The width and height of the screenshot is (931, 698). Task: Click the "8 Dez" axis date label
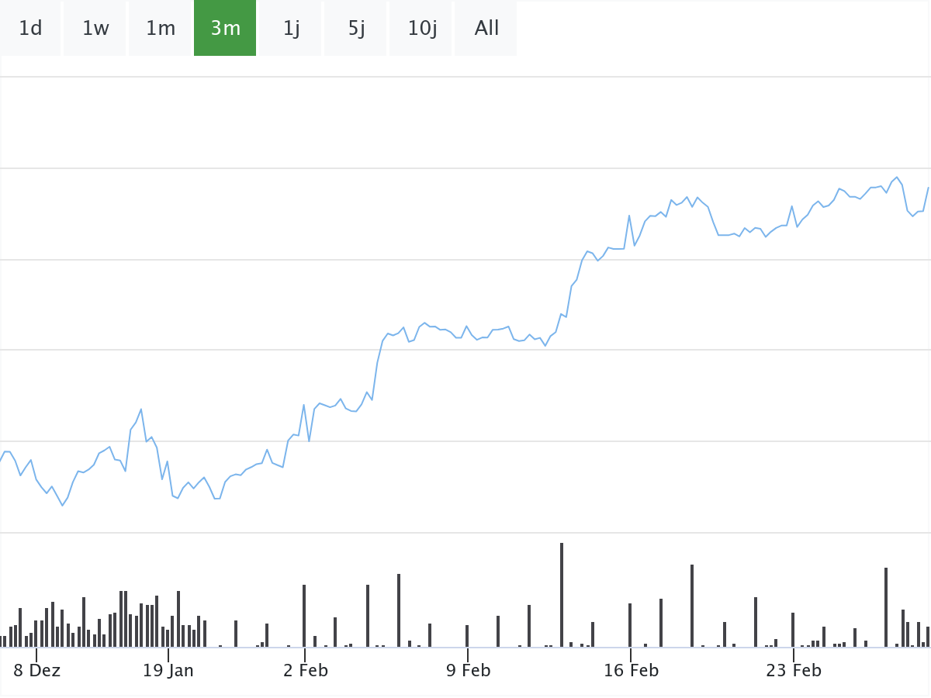[x=36, y=670]
